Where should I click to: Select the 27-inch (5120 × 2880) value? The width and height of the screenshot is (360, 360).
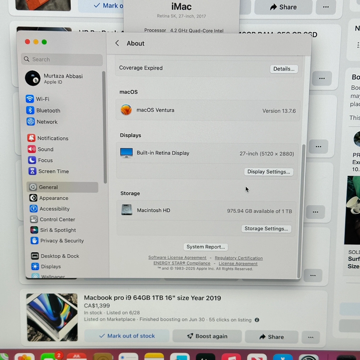point(267,153)
